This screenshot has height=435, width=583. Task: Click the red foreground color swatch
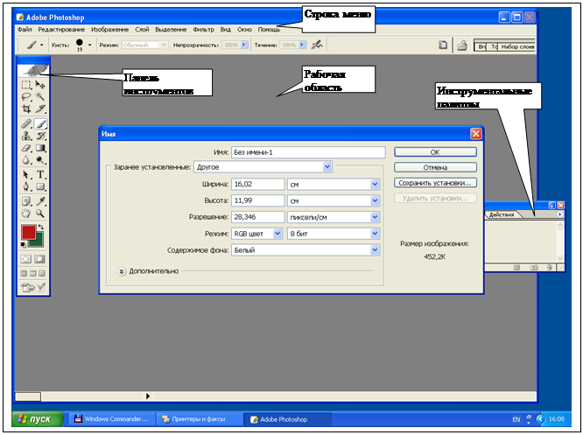pos(28,232)
